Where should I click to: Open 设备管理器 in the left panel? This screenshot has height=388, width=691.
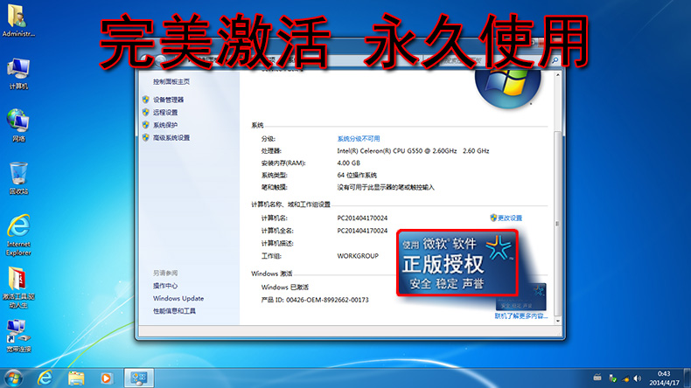(x=168, y=100)
